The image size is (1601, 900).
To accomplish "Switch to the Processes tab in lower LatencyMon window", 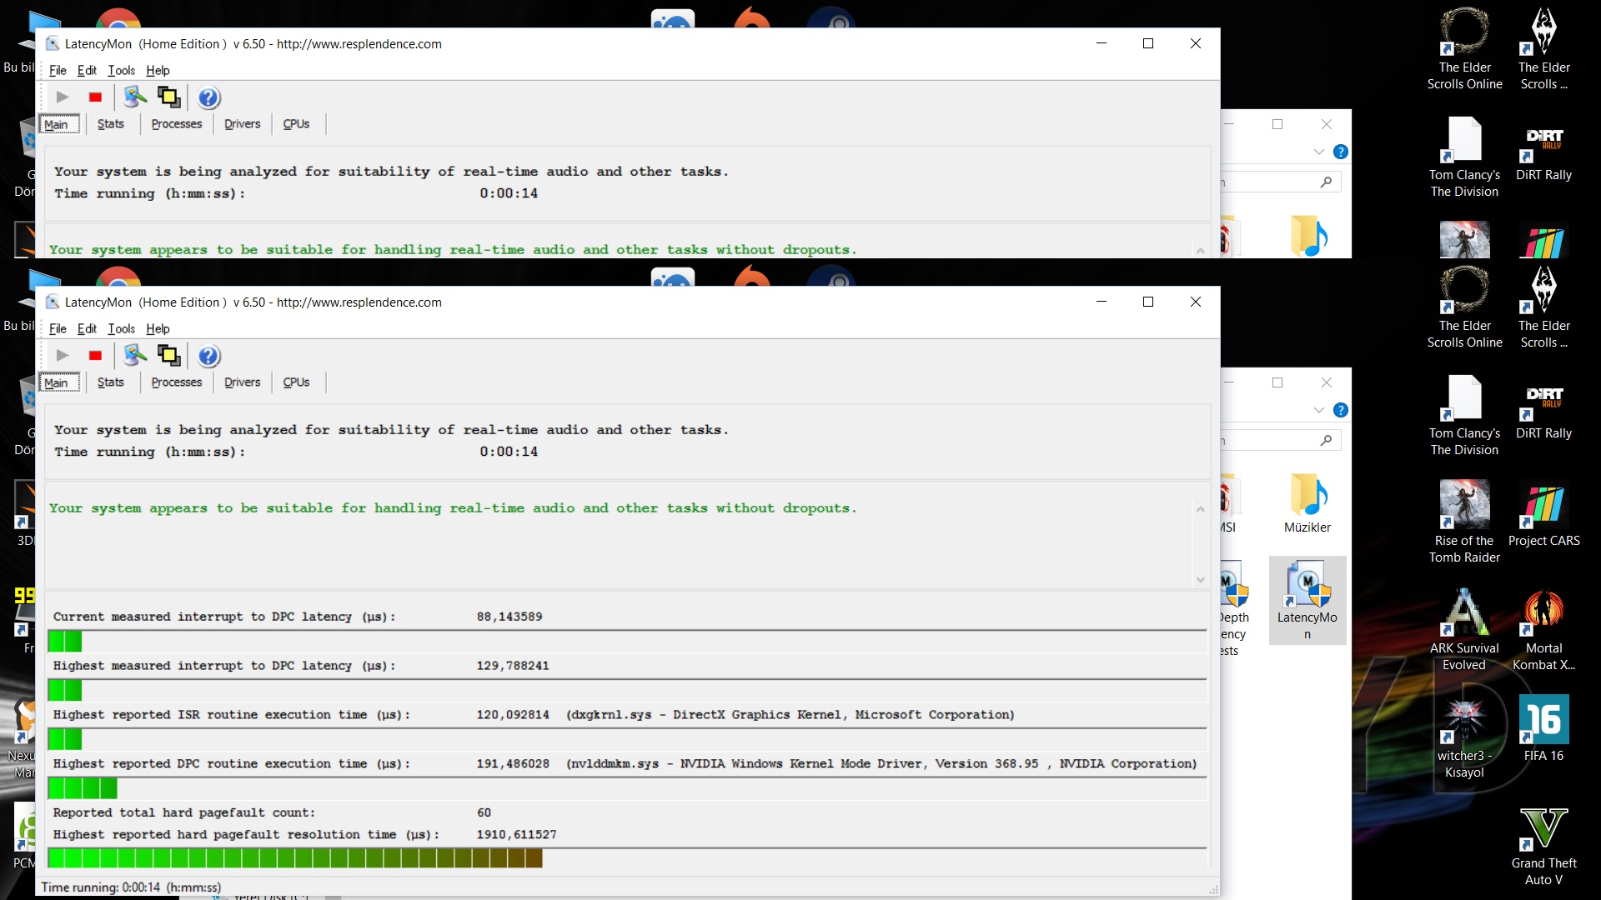I will [x=177, y=382].
